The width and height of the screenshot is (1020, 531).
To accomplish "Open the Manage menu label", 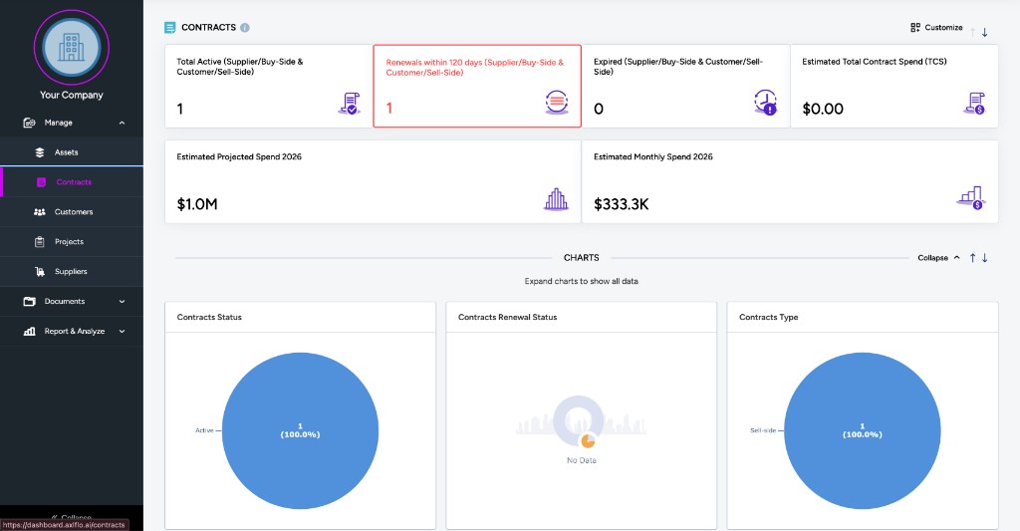I will pyautogui.click(x=59, y=123).
